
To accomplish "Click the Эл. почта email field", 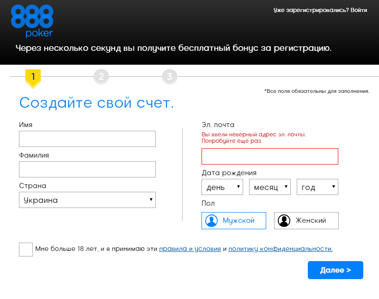I will 270,156.
